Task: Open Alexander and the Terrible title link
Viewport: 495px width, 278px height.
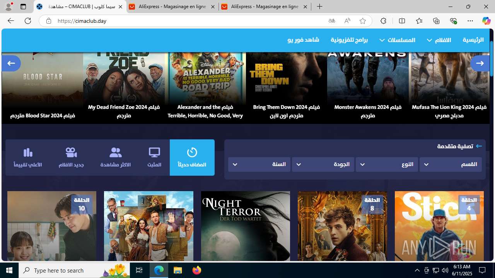Action: coord(205,111)
